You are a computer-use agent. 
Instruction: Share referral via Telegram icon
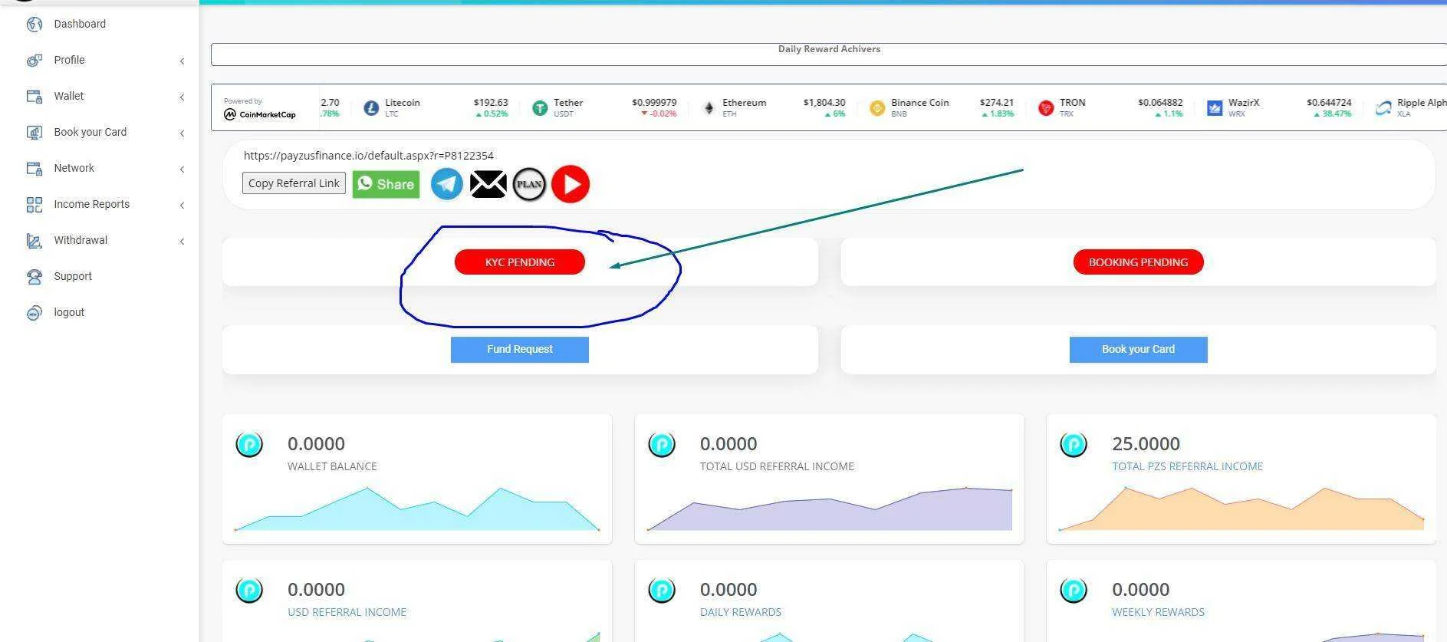coord(446,184)
